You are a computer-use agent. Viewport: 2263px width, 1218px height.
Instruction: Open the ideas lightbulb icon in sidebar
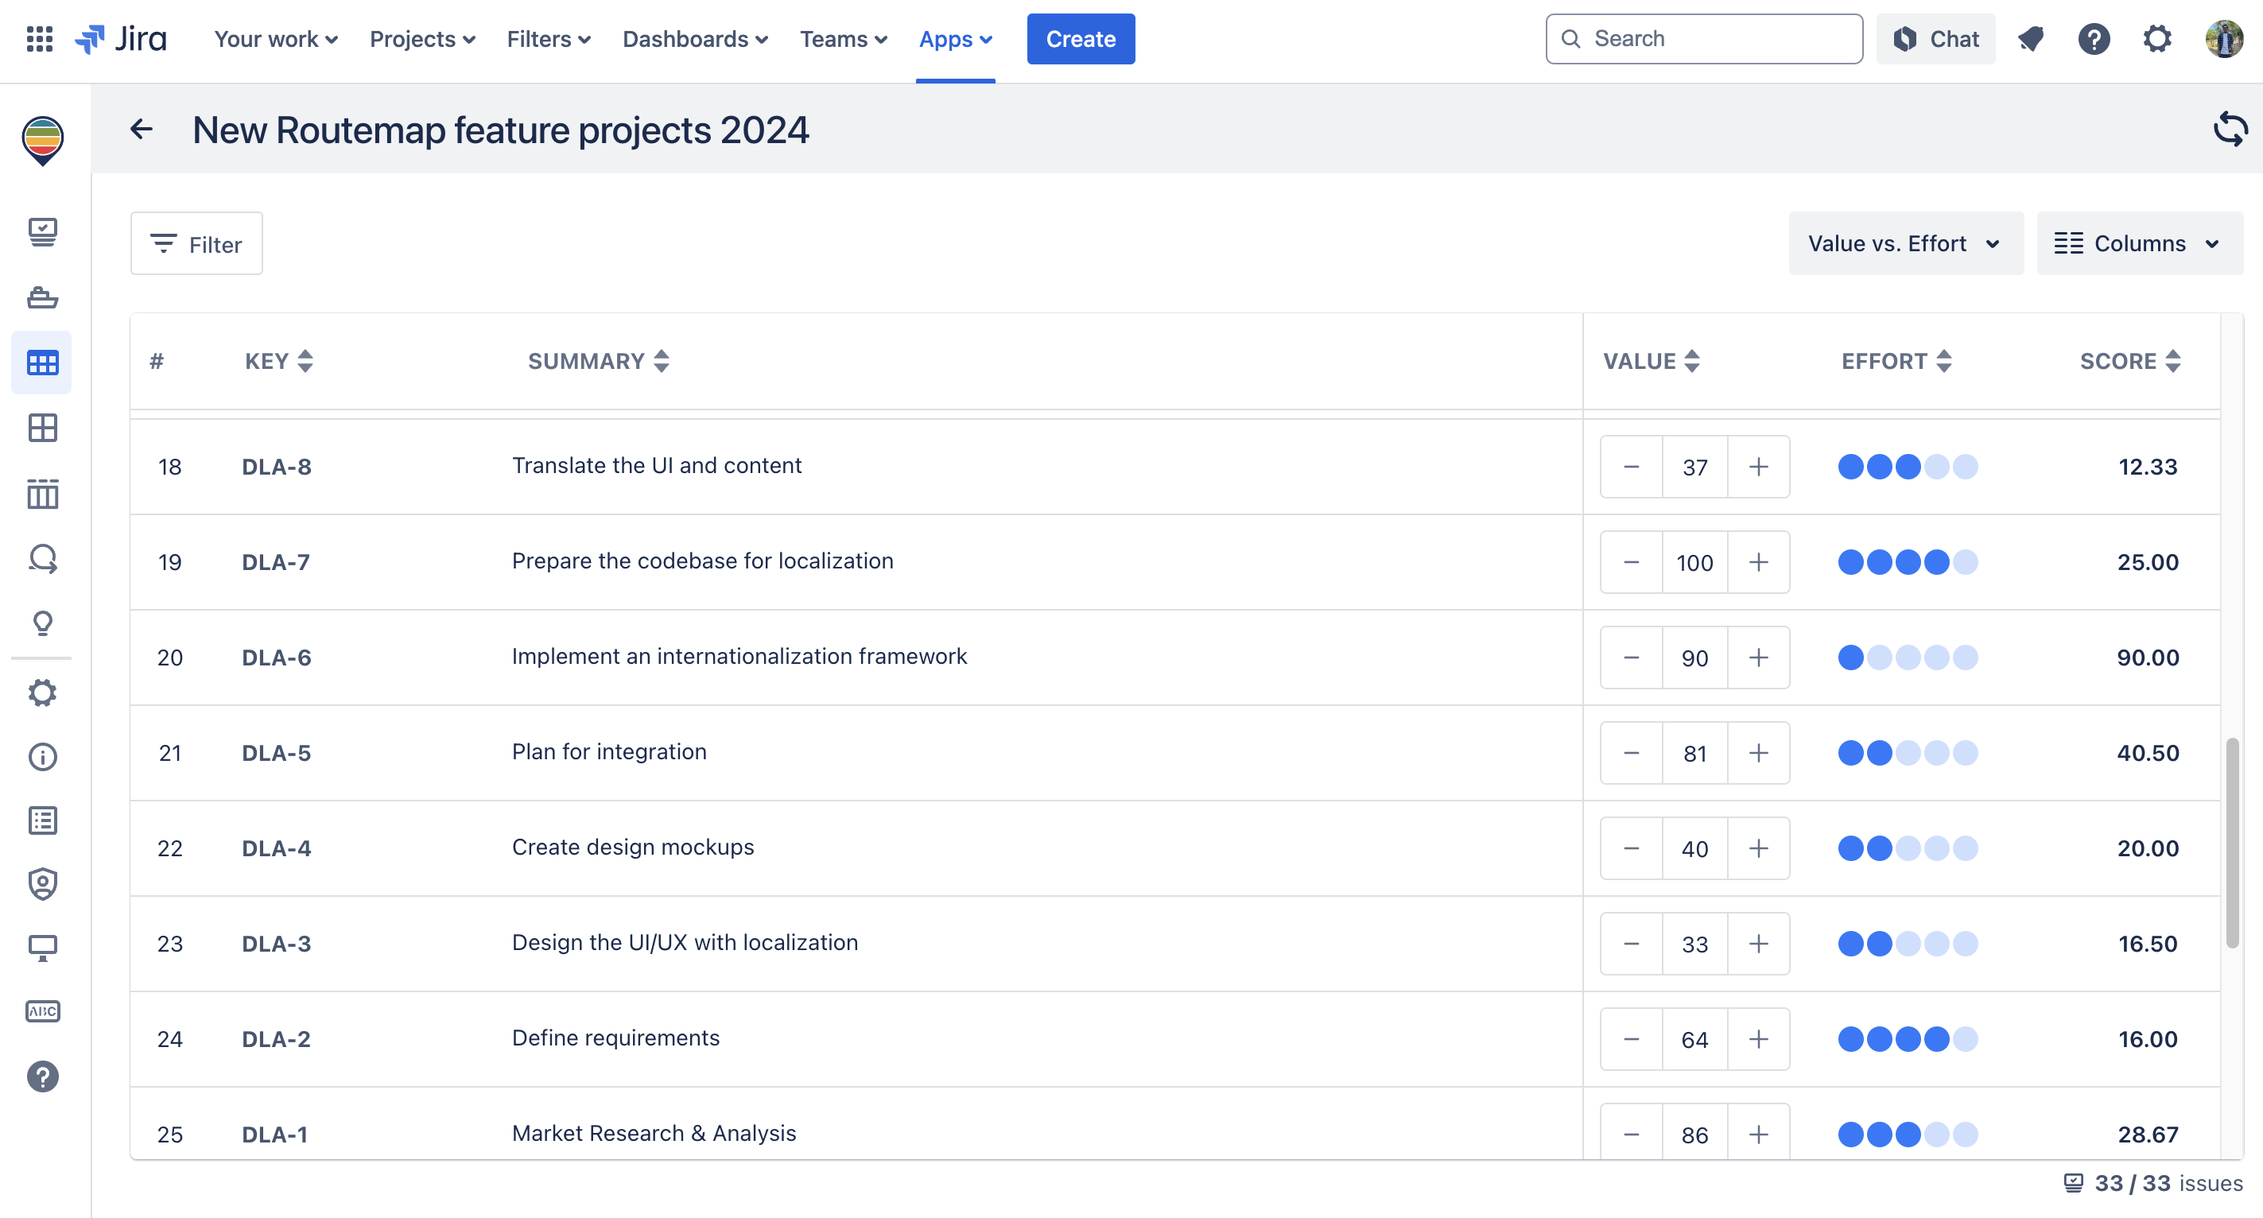pos(42,623)
